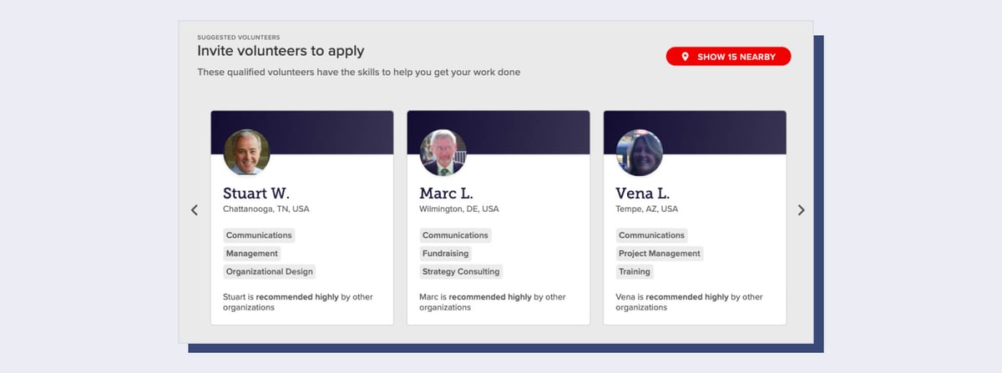The height and width of the screenshot is (373, 1002).
Task: Click the location pin icon
Action: pyautogui.click(x=685, y=57)
